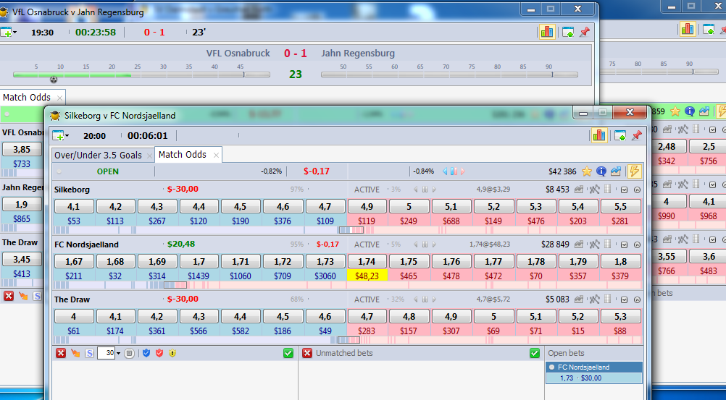Click the tools icon in FC Nordsjaelland row

coord(594,244)
